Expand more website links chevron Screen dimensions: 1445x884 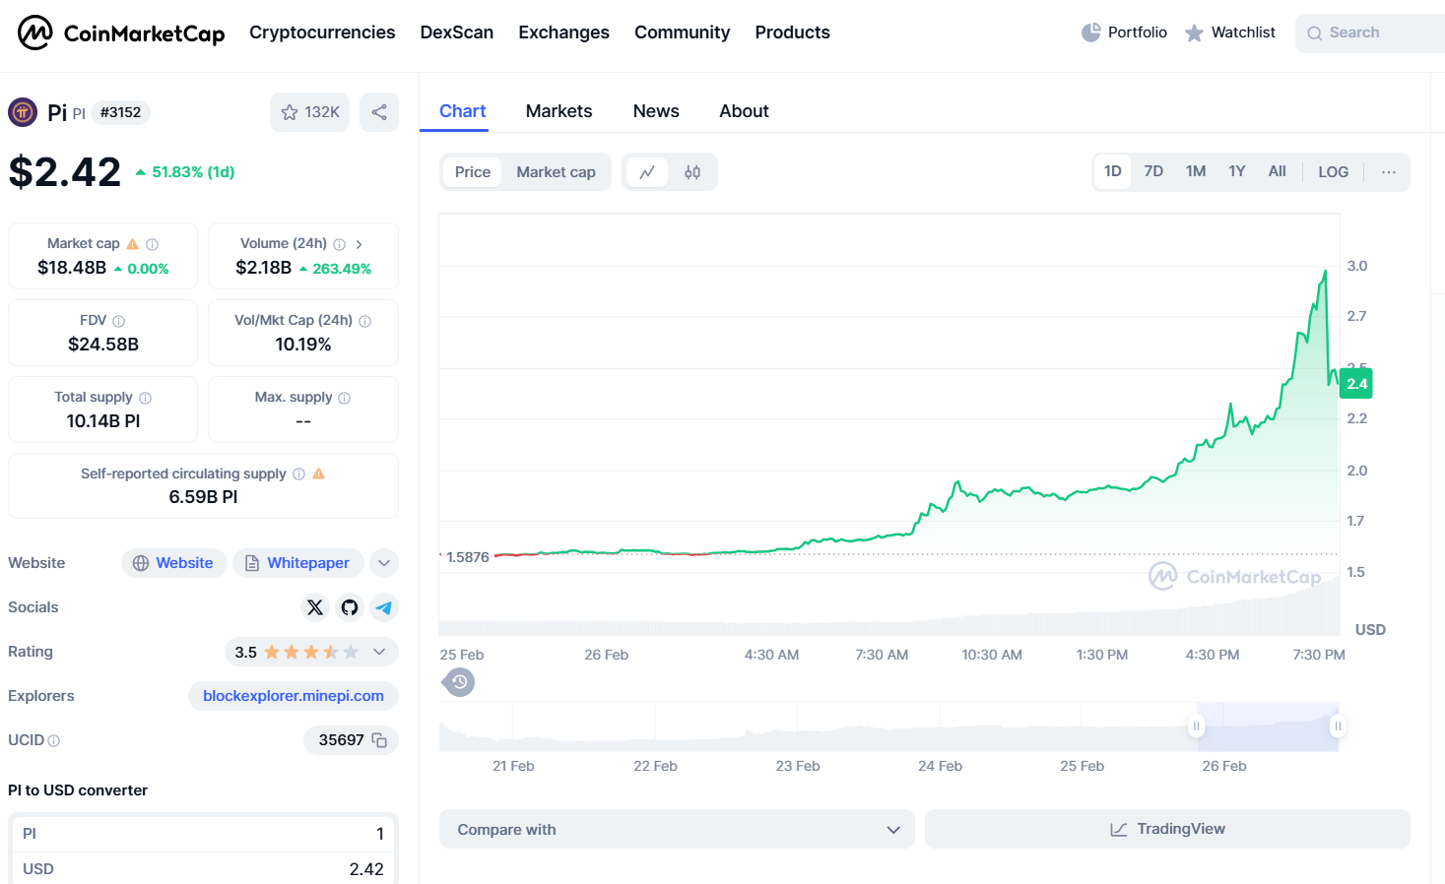[x=384, y=563]
